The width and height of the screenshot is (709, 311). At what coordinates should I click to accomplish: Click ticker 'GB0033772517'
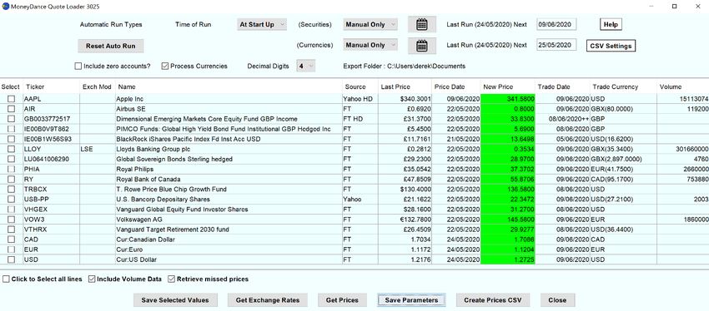click(x=47, y=119)
